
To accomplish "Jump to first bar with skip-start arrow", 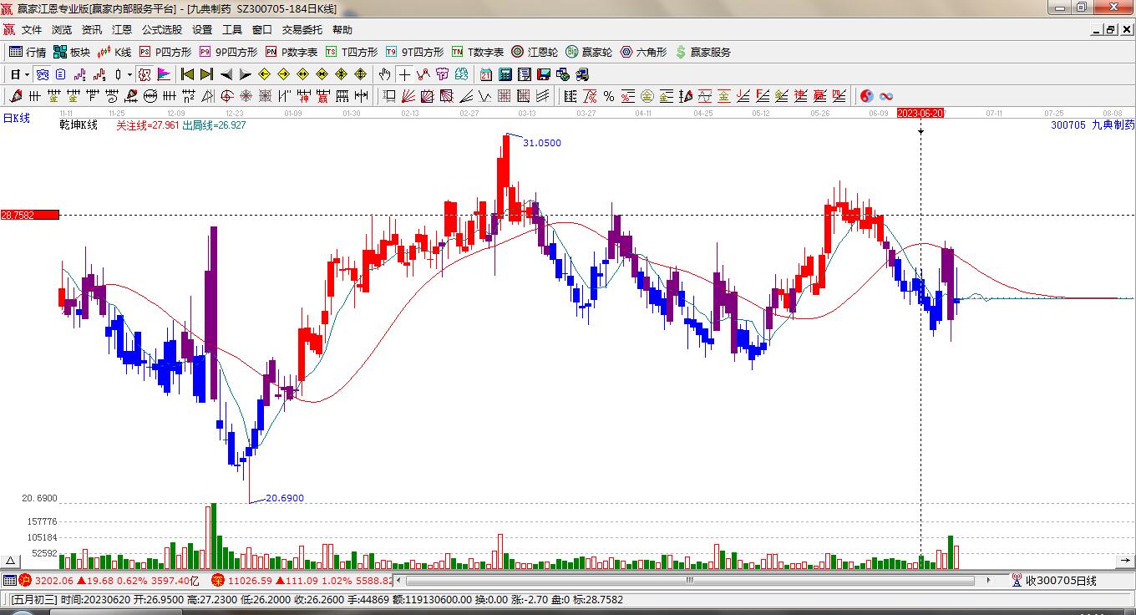I will (x=188, y=74).
